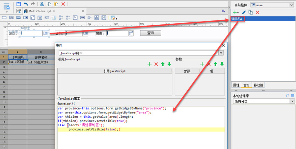Move the parameter down in the 参数 section
This screenshot has width=296, height=149.
point(222,64)
